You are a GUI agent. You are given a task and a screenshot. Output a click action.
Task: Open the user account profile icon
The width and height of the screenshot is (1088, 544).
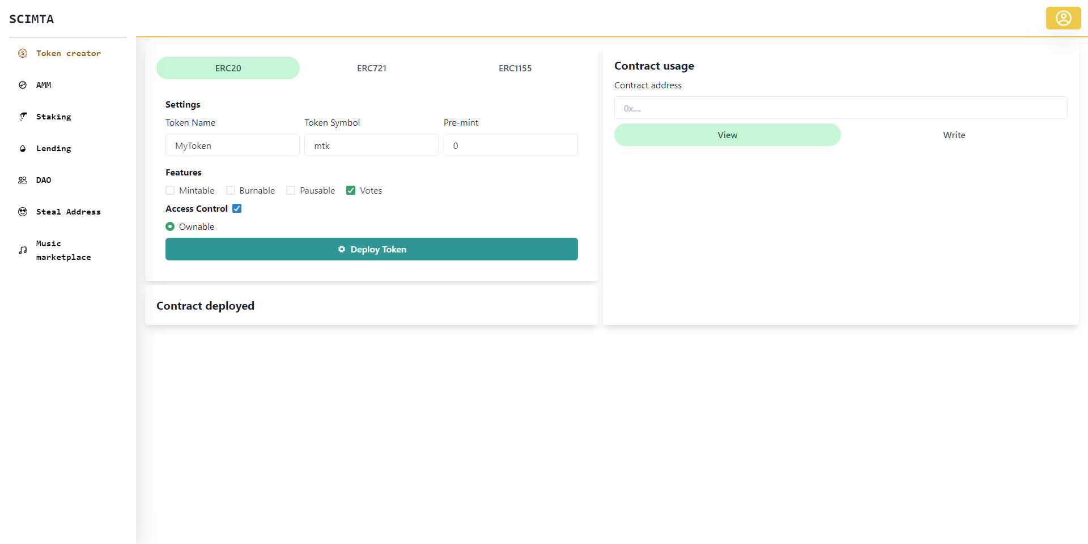click(x=1064, y=18)
